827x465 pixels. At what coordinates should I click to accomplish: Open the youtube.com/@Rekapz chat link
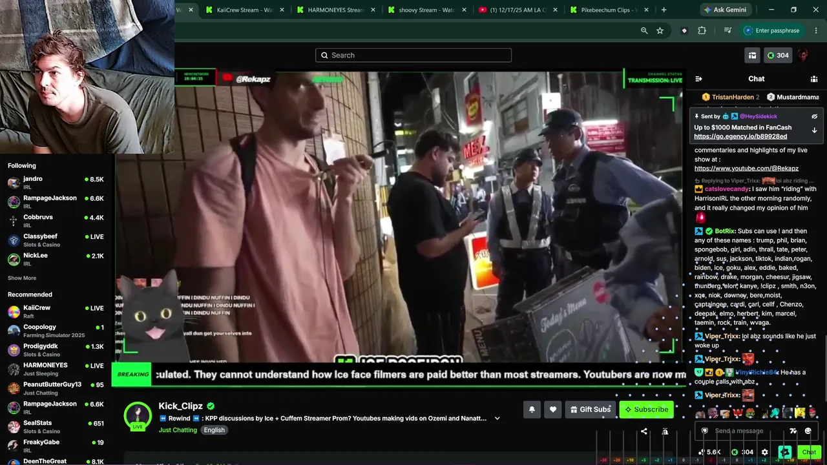[746, 169]
